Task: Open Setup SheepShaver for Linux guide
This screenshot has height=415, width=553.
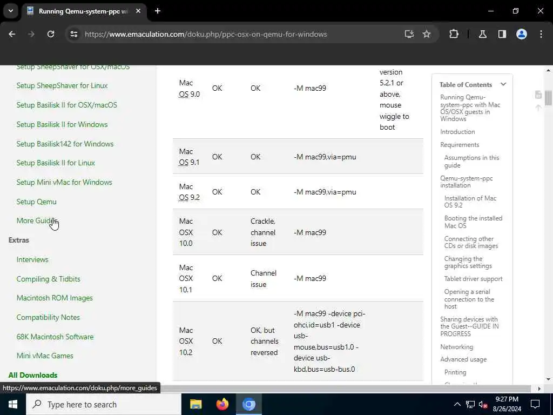Action: pyautogui.click(x=62, y=86)
